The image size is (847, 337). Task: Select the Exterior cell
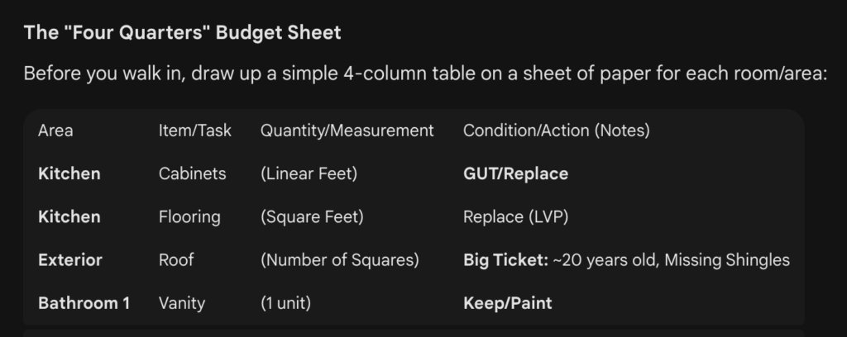pyautogui.click(x=70, y=260)
